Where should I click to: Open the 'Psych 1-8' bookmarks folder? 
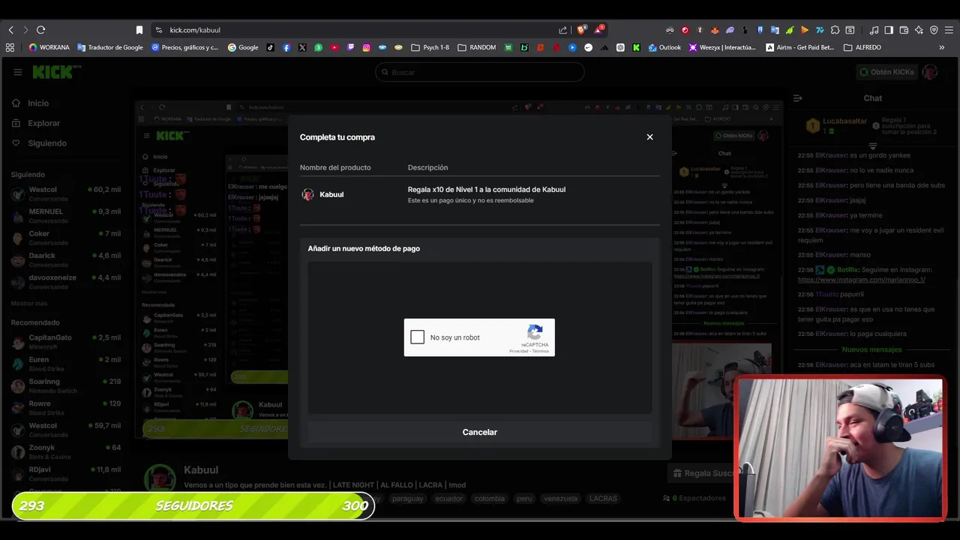(430, 47)
